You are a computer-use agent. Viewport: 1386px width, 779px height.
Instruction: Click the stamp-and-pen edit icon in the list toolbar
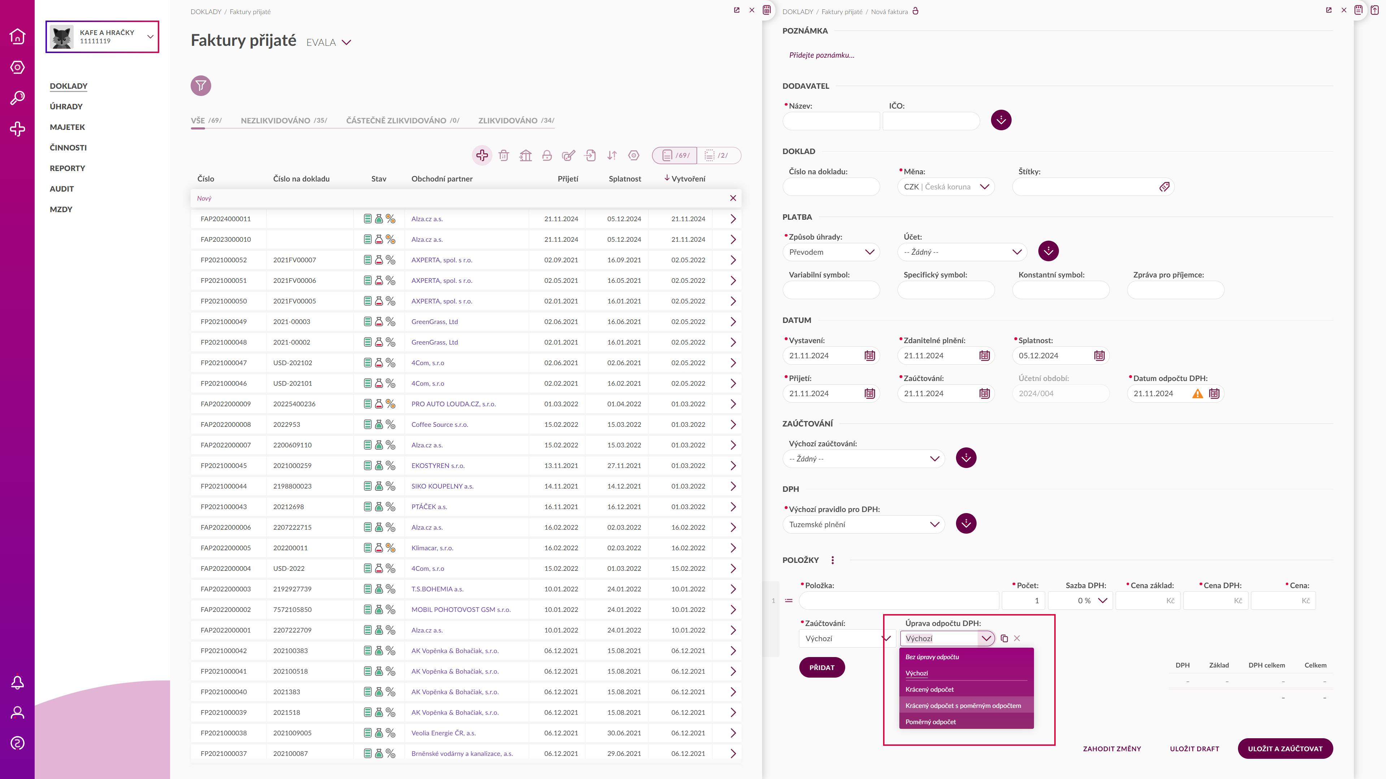[569, 156]
